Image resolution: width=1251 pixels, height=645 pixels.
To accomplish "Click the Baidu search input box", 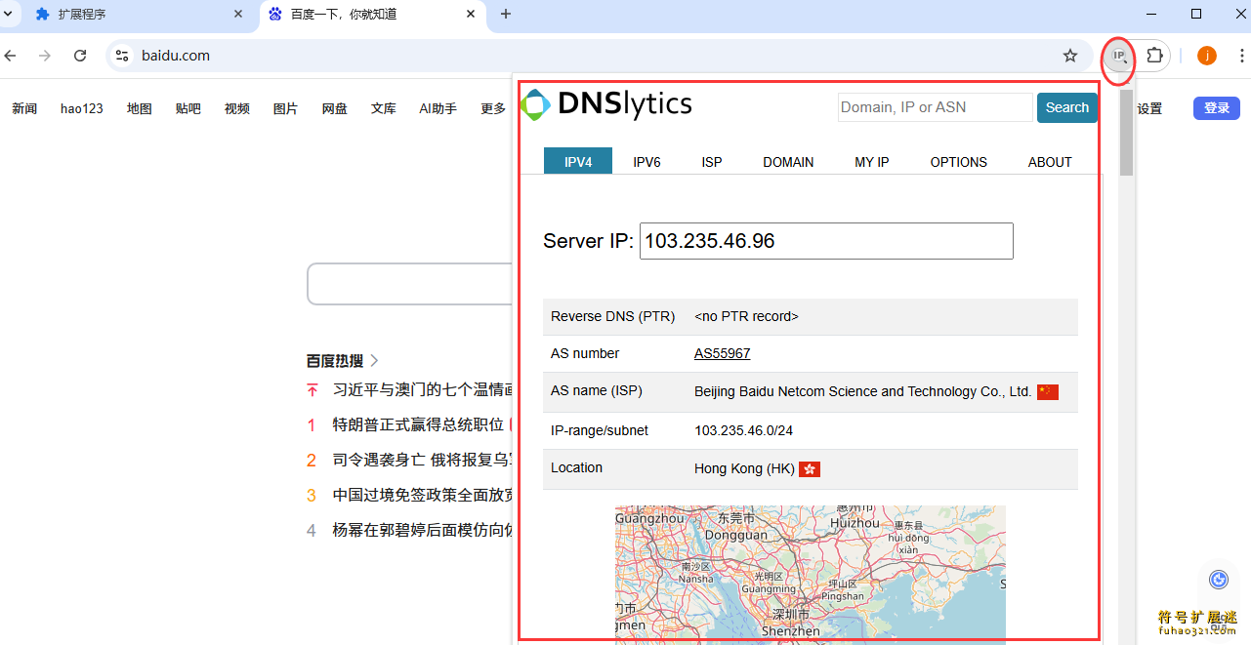I will (410, 284).
